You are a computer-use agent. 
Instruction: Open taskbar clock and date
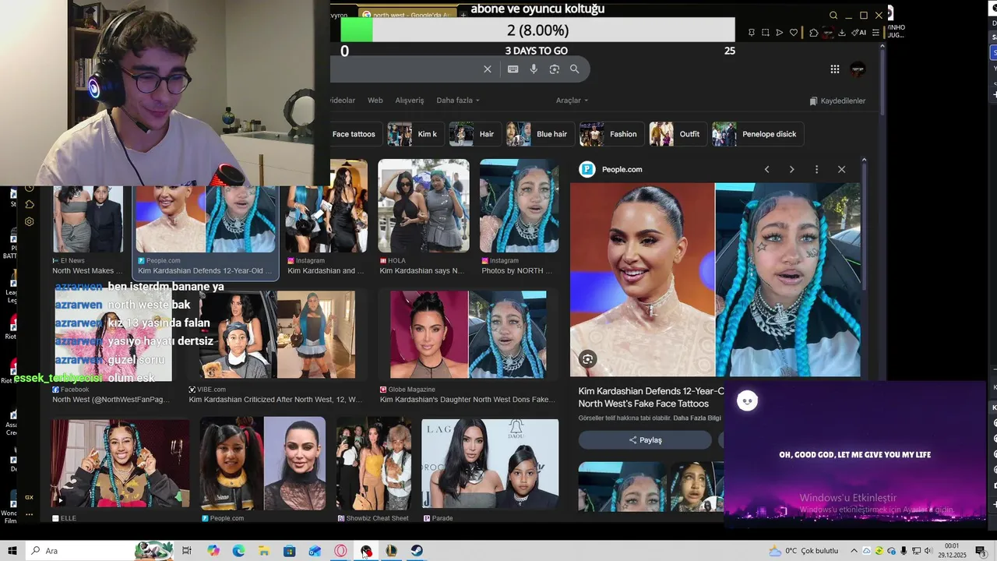[x=952, y=551]
